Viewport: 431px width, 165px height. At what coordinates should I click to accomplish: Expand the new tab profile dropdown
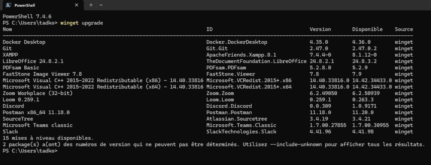[101, 5]
